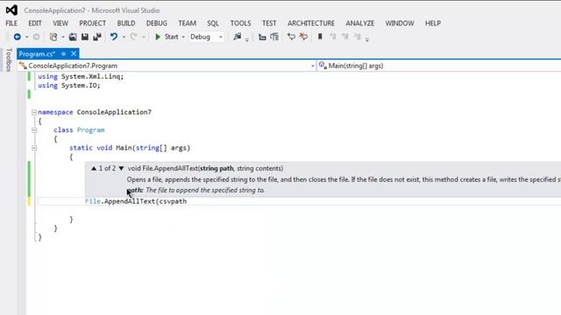Open the TOOLS menu
The height and width of the screenshot is (315, 561).
[240, 24]
